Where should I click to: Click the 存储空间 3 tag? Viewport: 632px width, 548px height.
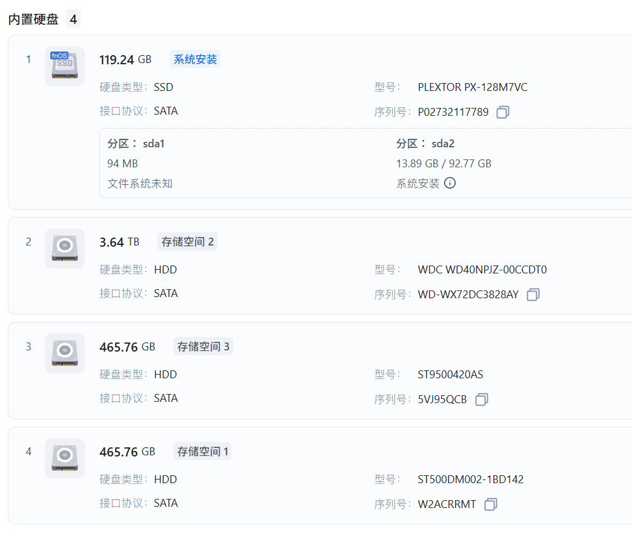pyautogui.click(x=203, y=346)
